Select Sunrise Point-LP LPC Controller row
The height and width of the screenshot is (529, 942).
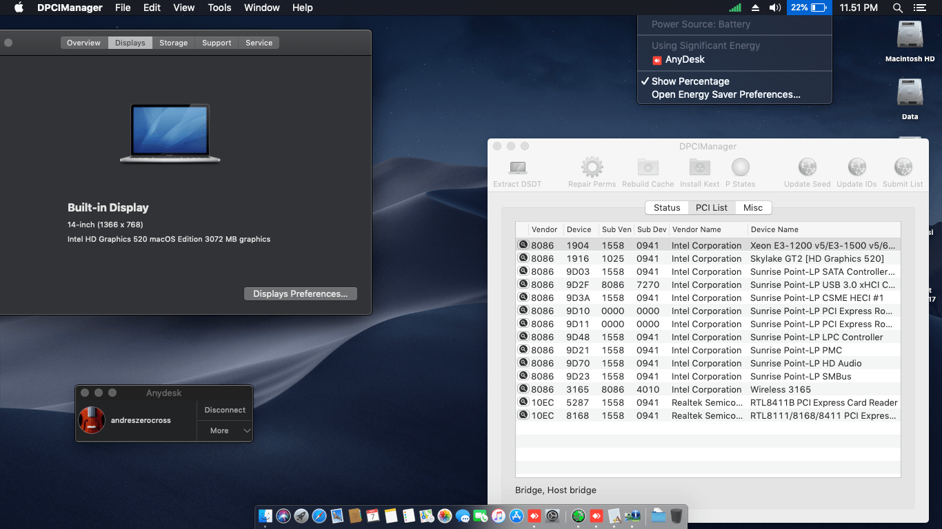tap(708, 337)
